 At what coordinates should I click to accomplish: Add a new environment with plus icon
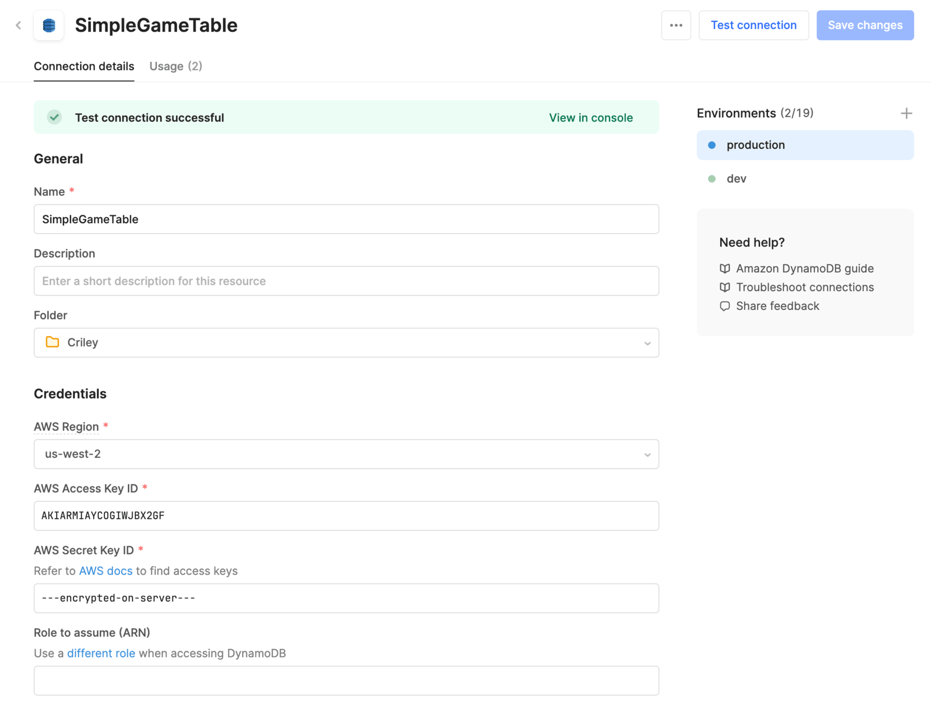(906, 113)
